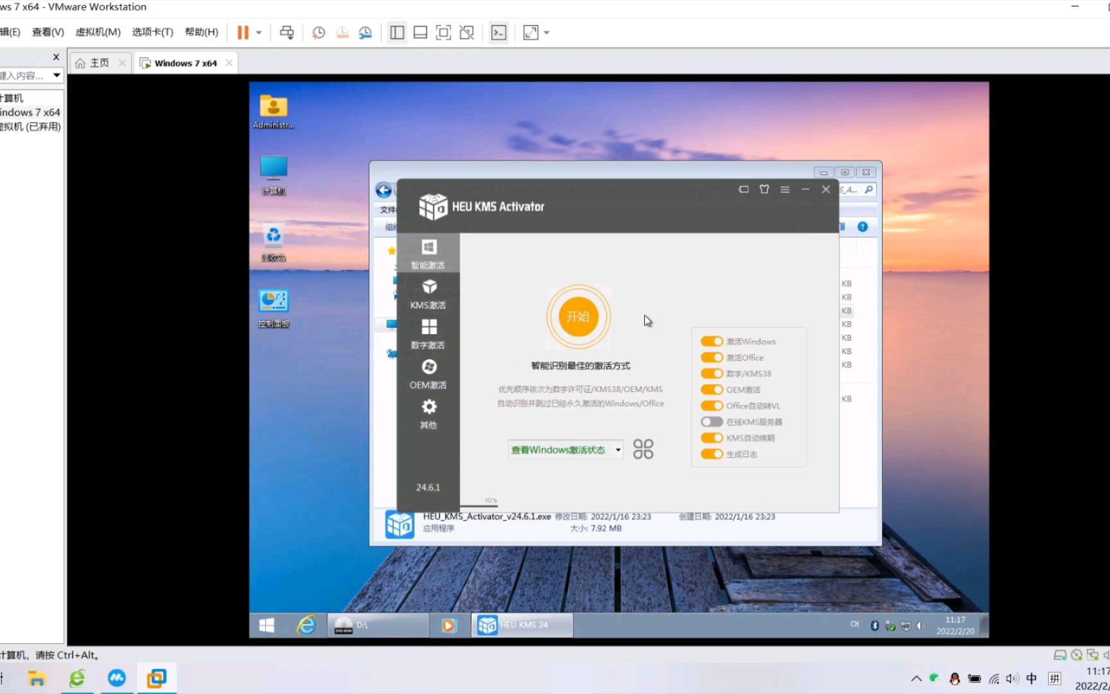Click the VMware stretch guest display icon

click(531, 33)
